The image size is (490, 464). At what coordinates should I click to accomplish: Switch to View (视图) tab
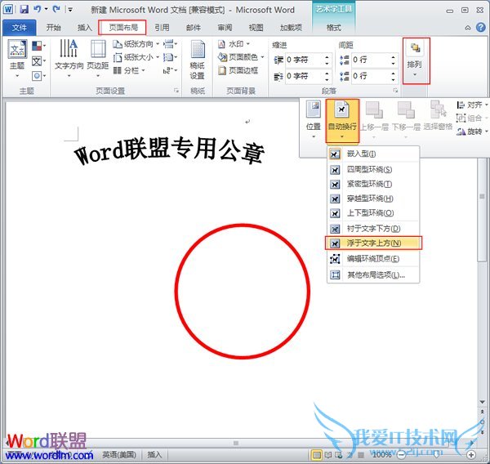pos(256,28)
